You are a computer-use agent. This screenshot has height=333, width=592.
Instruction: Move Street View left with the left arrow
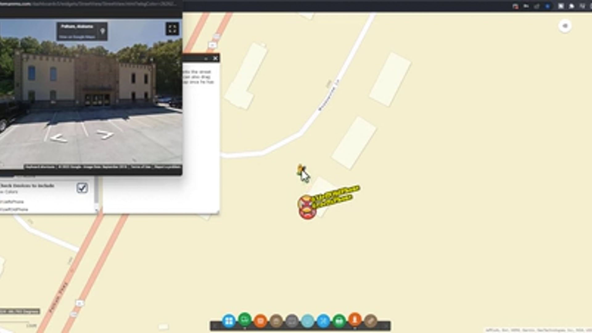[x=58, y=138]
